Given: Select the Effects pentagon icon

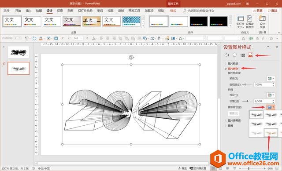Looking at the screenshot, I should click(x=234, y=55).
